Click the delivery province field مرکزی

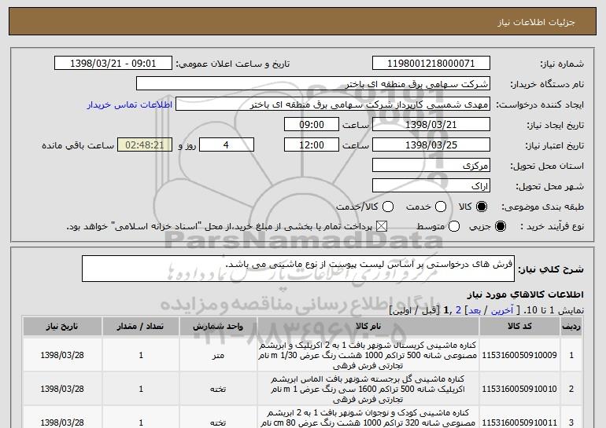pos(431,166)
